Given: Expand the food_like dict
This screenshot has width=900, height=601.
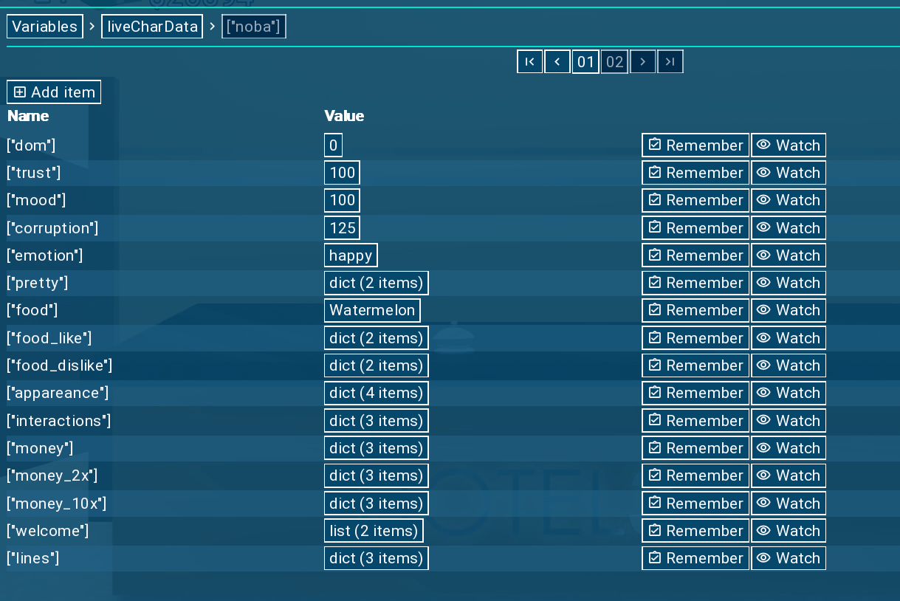Looking at the screenshot, I should point(377,338).
